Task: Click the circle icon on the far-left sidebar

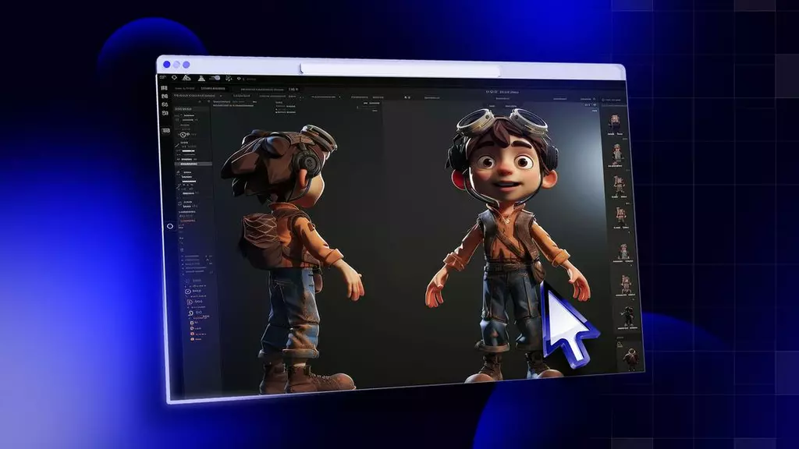Action: click(x=170, y=226)
